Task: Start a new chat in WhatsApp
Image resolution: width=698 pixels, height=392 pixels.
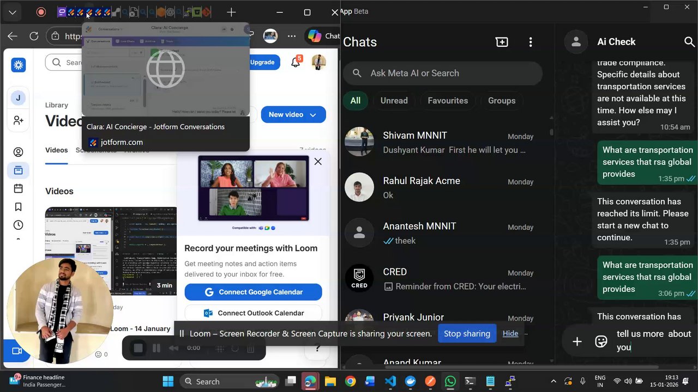Action: [x=502, y=42]
